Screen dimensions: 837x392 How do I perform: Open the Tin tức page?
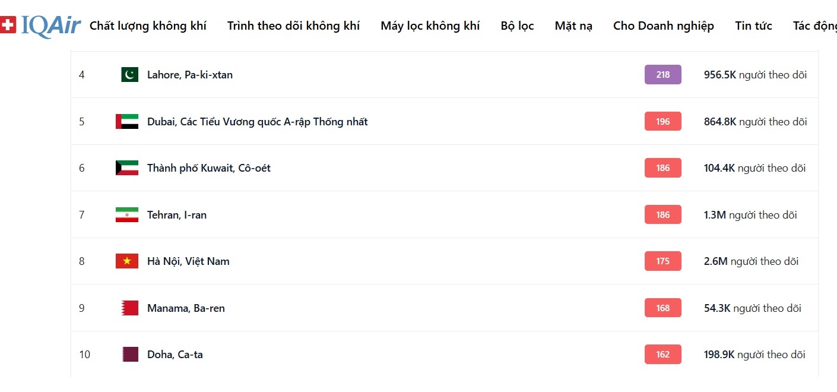753,26
